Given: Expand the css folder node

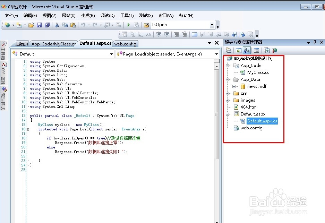Looking at the screenshot, I should tap(228, 94).
